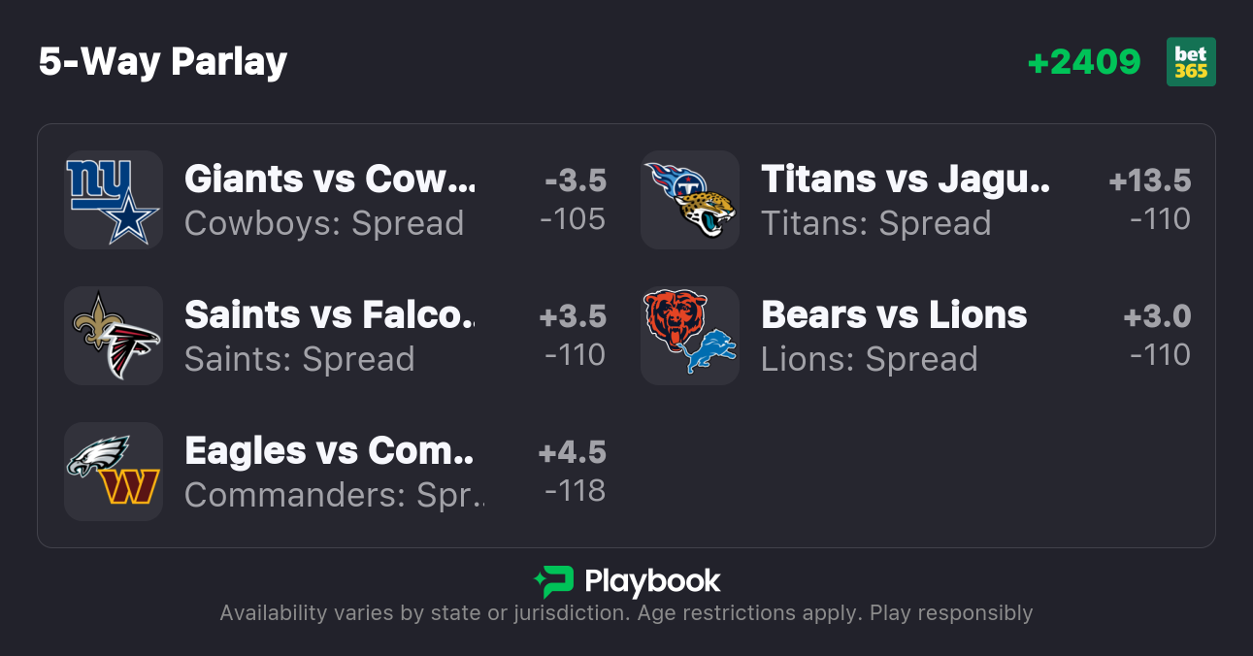Click the Giants vs Cowboys team logo
The width and height of the screenshot is (1253, 656).
point(113,200)
